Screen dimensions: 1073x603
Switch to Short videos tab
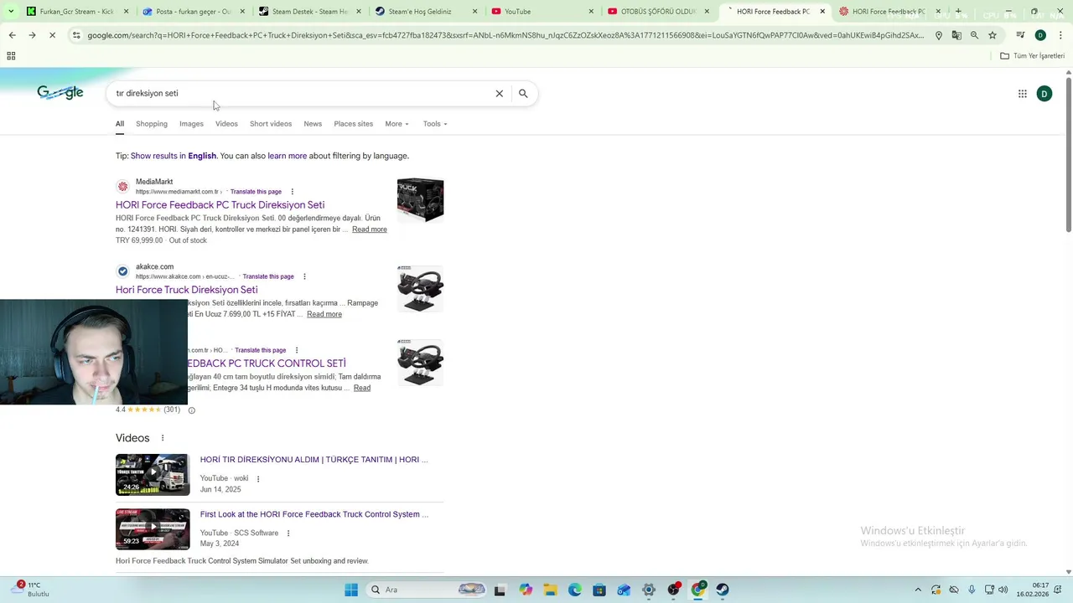[271, 124]
